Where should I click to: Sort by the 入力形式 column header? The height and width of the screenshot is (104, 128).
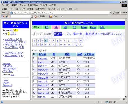click(89, 54)
